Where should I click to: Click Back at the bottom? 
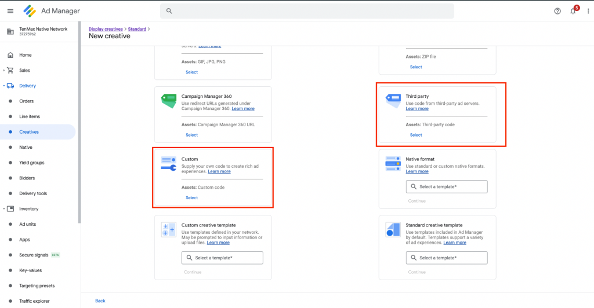point(100,301)
